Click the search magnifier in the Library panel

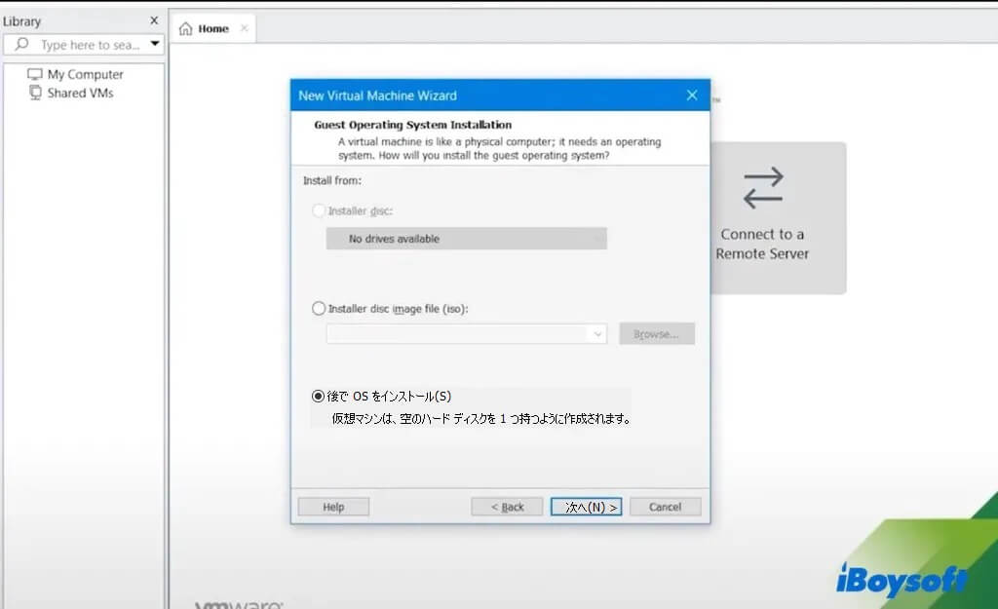pos(19,44)
